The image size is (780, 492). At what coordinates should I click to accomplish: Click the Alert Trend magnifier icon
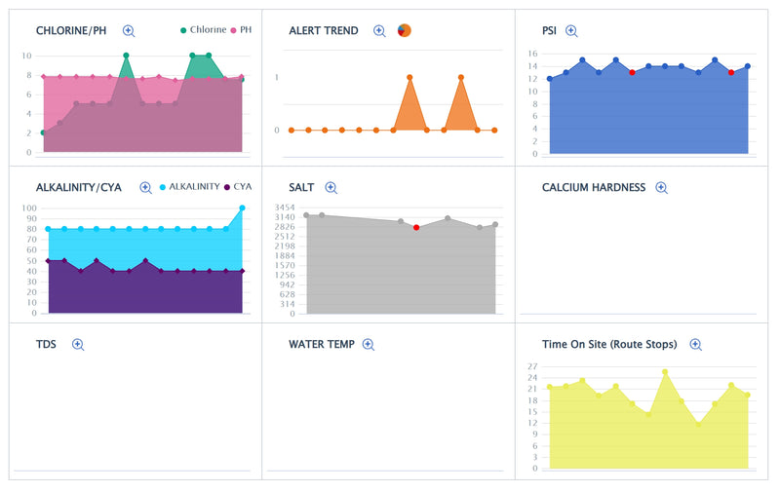379,31
